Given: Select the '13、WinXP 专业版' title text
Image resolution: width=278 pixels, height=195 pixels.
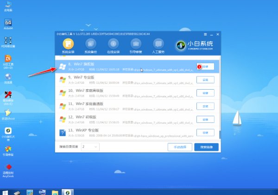Looking at the screenshot, I should pyautogui.click(x=83, y=130).
